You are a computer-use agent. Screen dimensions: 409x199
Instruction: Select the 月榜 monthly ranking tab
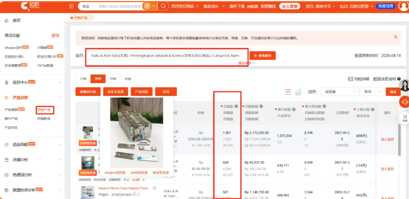[x=113, y=78]
